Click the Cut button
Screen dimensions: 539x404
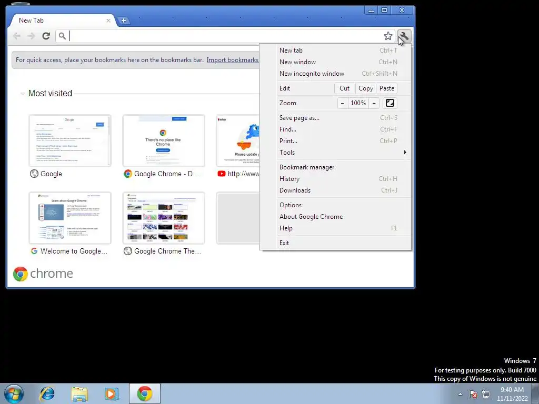coord(344,88)
